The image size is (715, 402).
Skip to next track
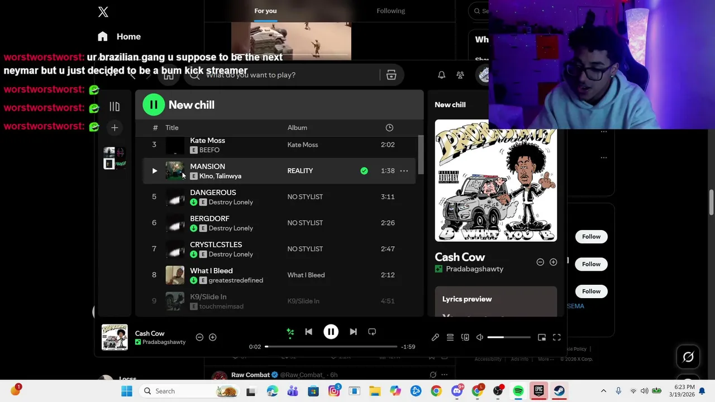click(353, 332)
